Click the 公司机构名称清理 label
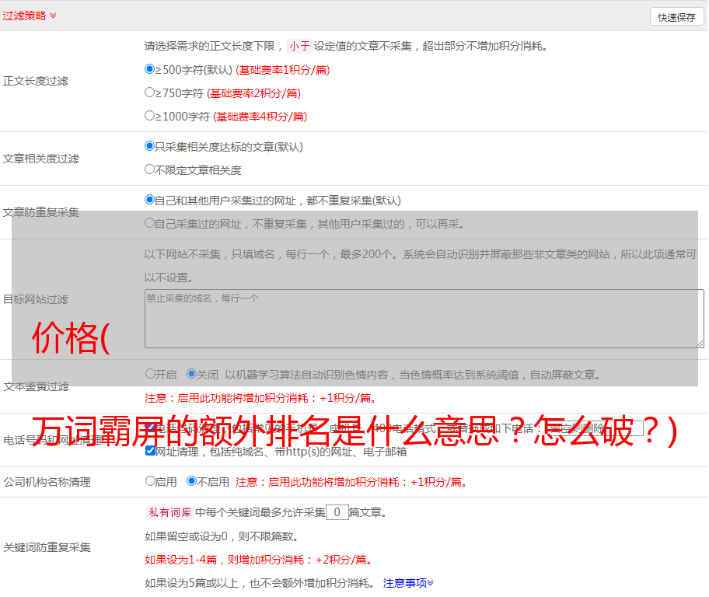Viewport: 709px width, 597px height. [x=47, y=482]
